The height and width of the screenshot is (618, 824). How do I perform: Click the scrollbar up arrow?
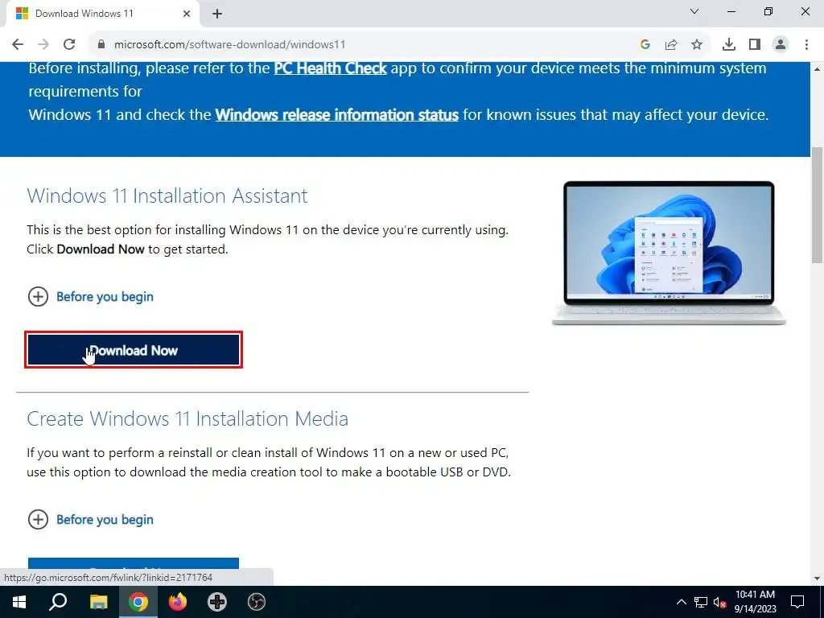pos(817,69)
